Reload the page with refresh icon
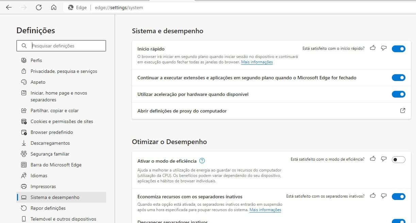416x223 pixels. point(39,7)
